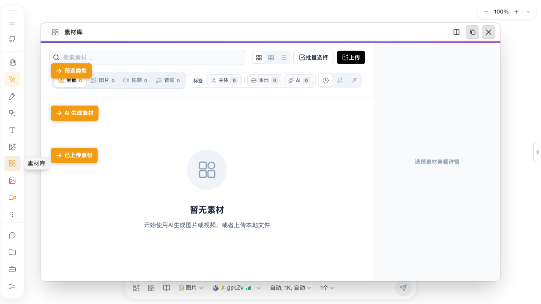Open the 图片 type dropdown in bottom bar
The height and width of the screenshot is (304, 541).
click(191, 288)
